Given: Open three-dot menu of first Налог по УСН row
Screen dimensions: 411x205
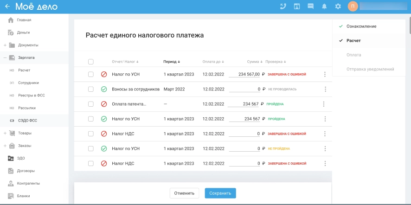Looking at the screenshot, I should (x=325, y=75).
